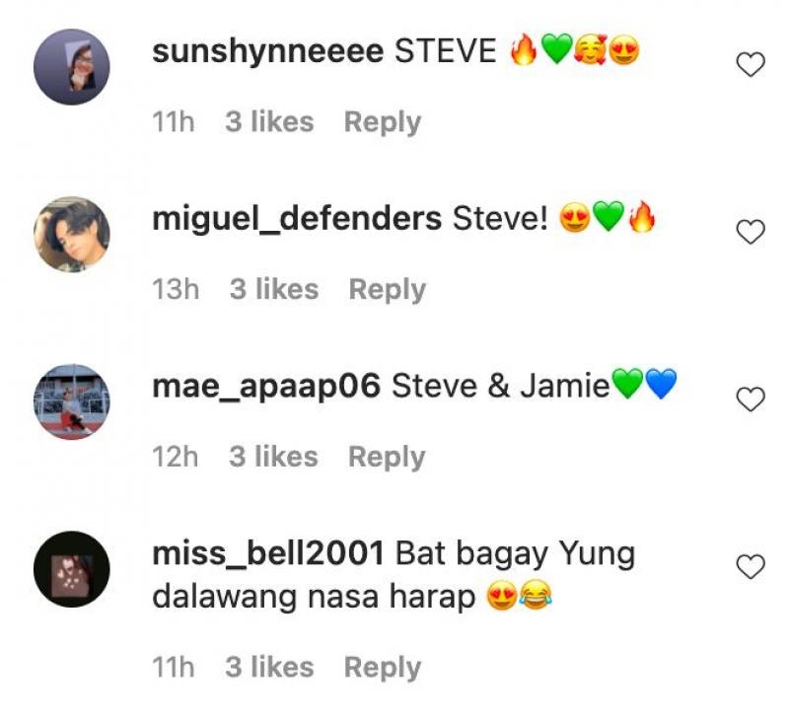Reply to miss_bell2001's comment

383,668
